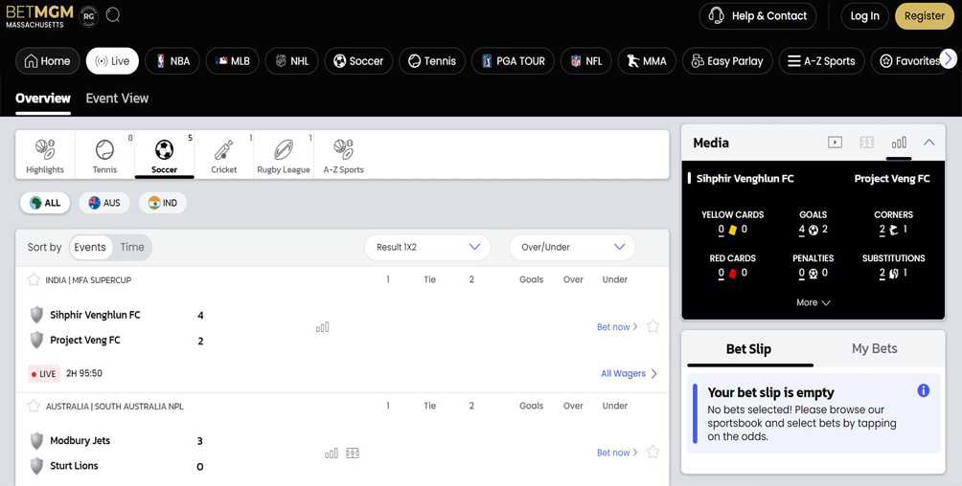Favorite the India MFA Supercup league
The height and width of the screenshot is (486, 962).
(x=34, y=280)
